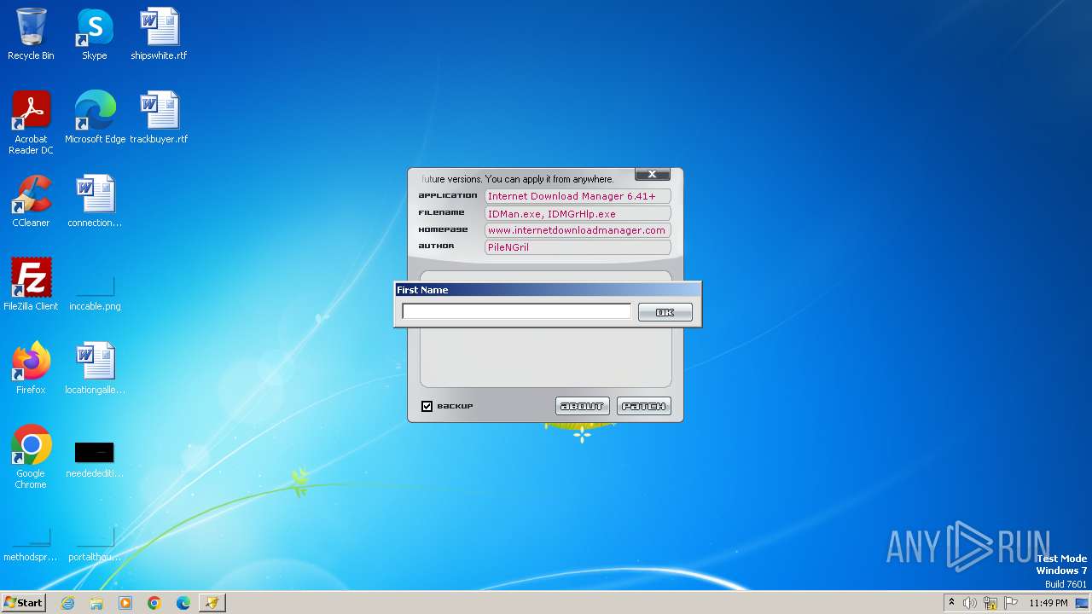Select the trackbuyer.rtf file icon
Viewport: 1092px width, 614px height.
pos(159,118)
